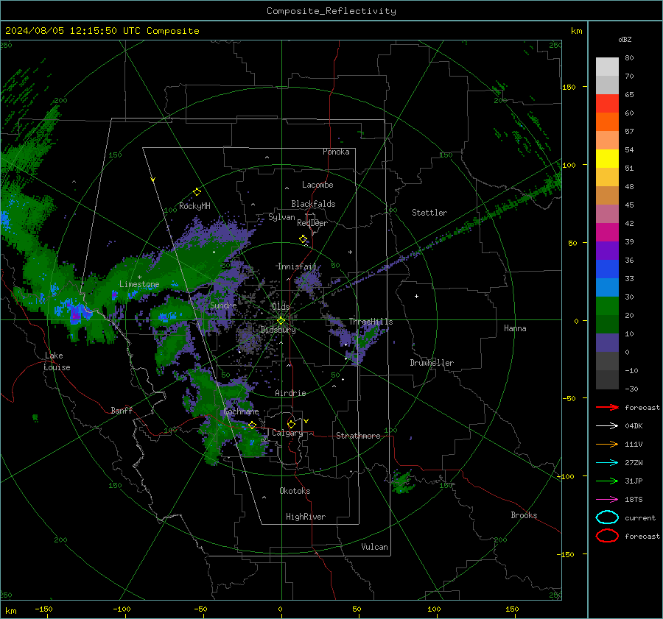Click the Sundre town label
This screenshot has height=619, width=663.
pos(223,305)
